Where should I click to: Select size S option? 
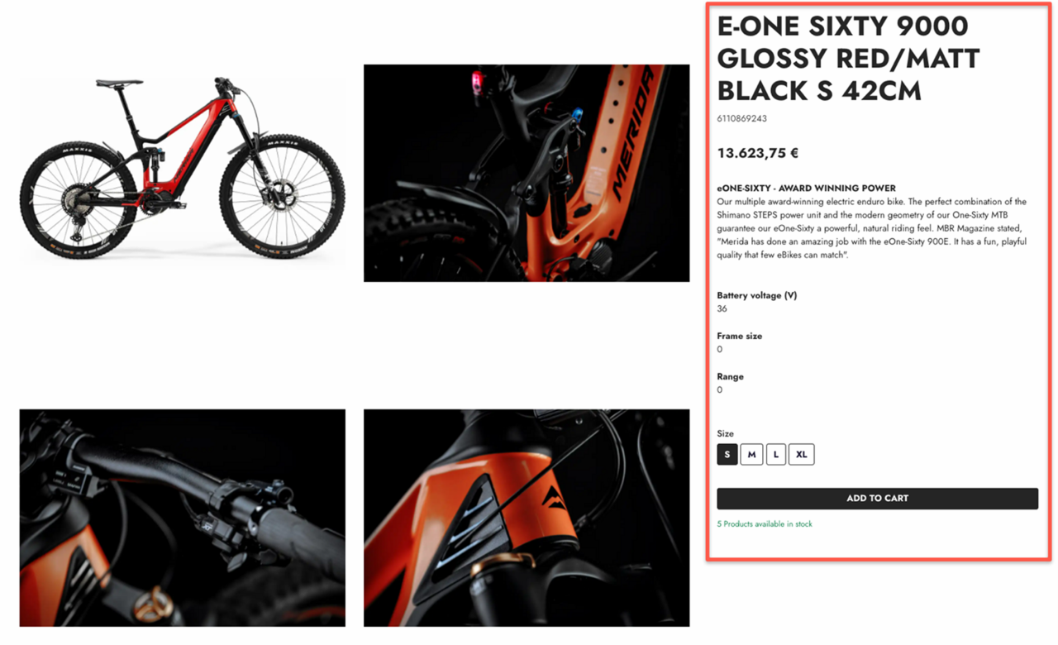point(727,454)
